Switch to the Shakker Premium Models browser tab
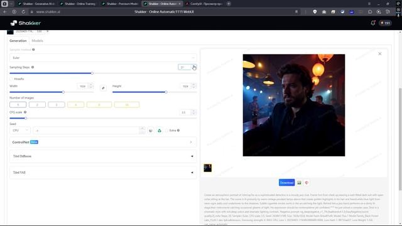The image size is (402, 226). (x=120, y=4)
